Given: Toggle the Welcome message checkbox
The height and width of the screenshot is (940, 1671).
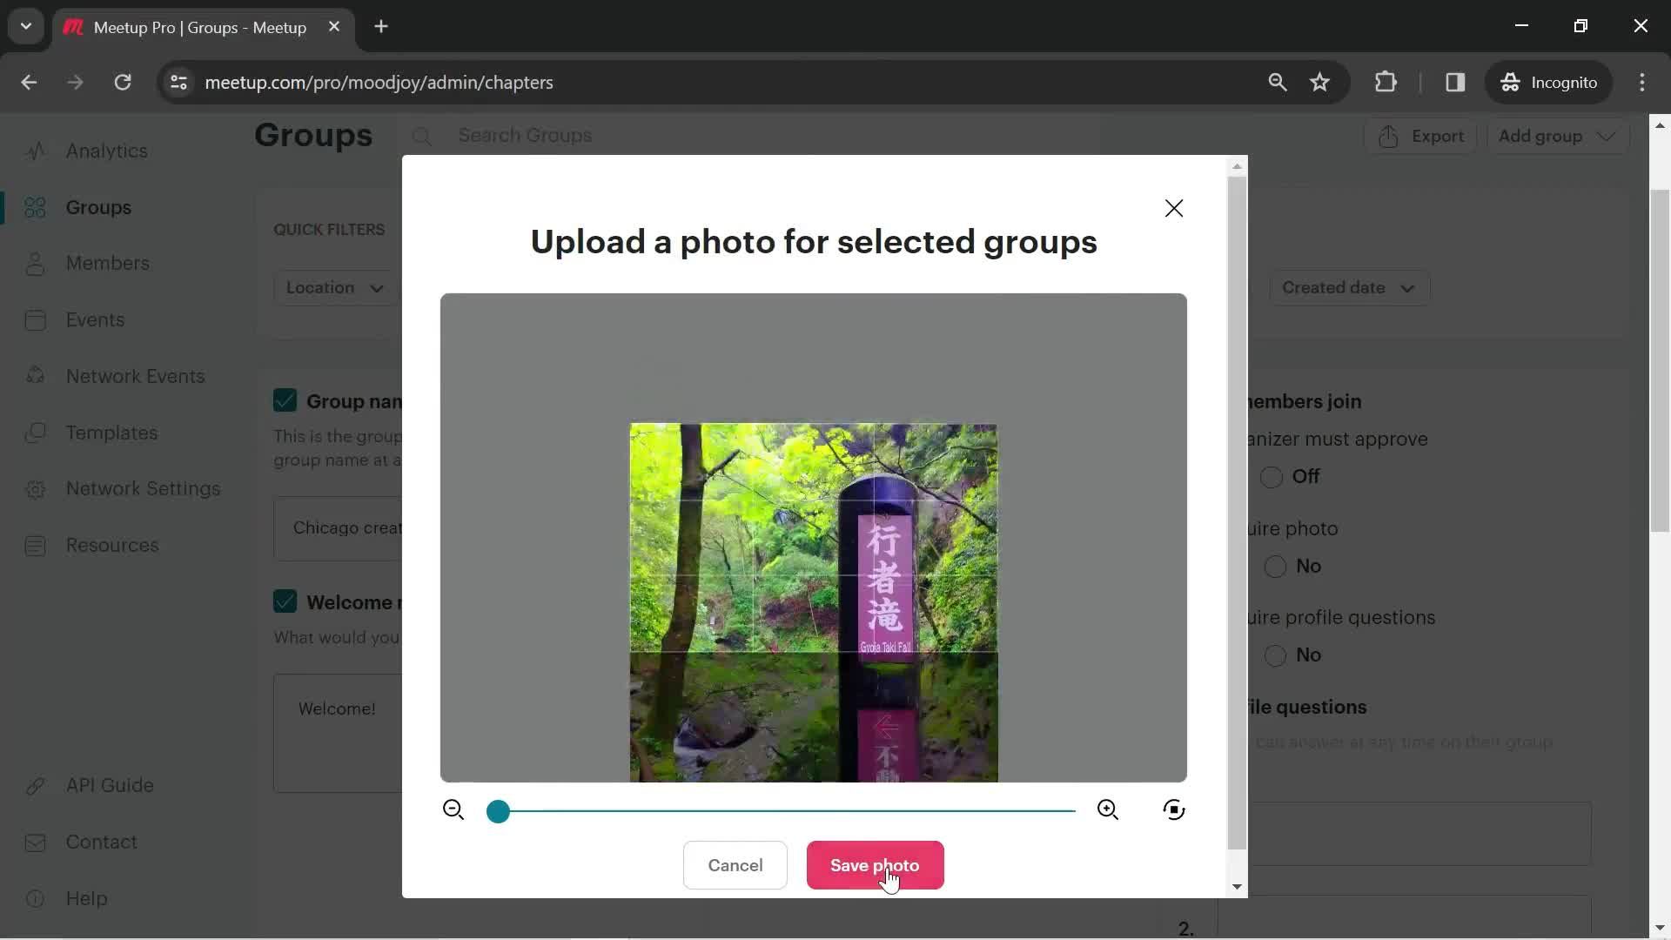Looking at the screenshot, I should click(284, 601).
